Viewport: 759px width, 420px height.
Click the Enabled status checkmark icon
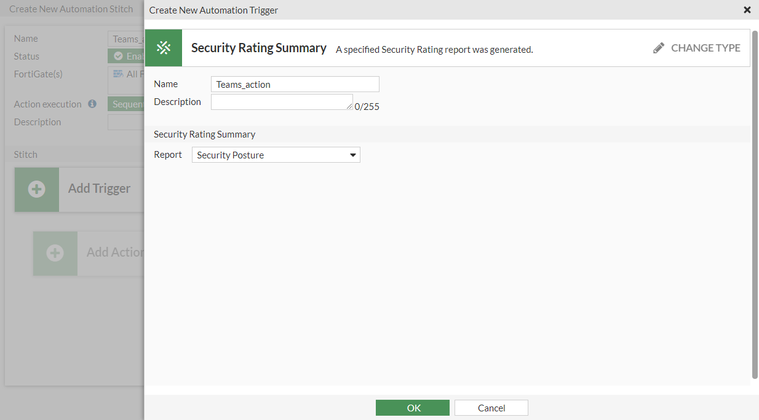coord(118,56)
